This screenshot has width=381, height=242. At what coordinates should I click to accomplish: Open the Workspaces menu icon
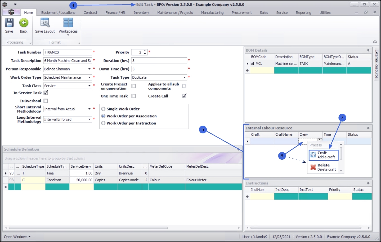pyautogui.click(x=68, y=23)
